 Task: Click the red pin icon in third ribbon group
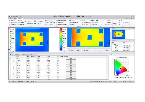(45, 24)
